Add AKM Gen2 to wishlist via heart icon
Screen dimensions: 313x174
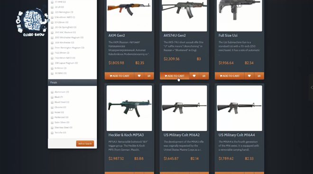(139, 76)
